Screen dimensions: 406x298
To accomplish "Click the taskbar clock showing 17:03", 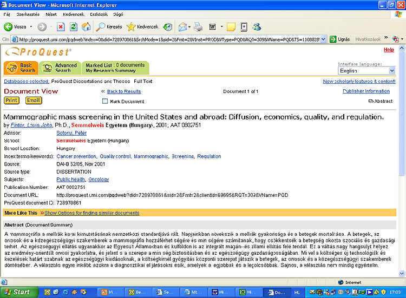I will pos(395,292).
